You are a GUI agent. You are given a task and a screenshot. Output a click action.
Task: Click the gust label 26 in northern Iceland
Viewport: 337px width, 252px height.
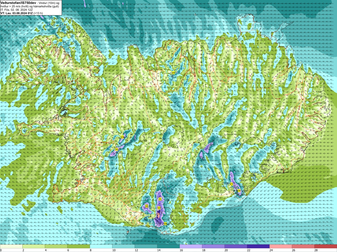(174, 72)
